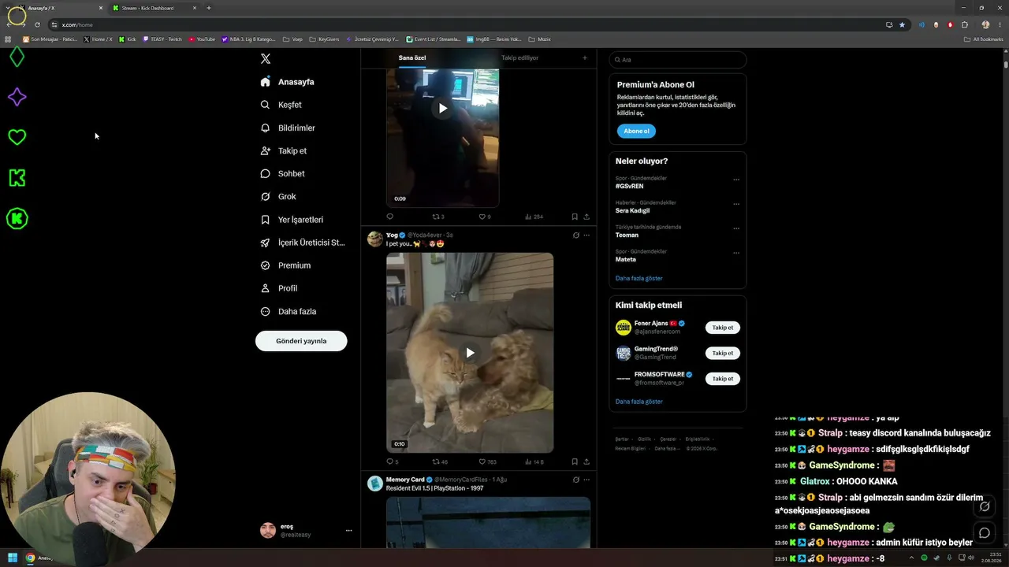Bookmark the top post with 254 views
This screenshot has width=1009, height=567.
point(575,217)
